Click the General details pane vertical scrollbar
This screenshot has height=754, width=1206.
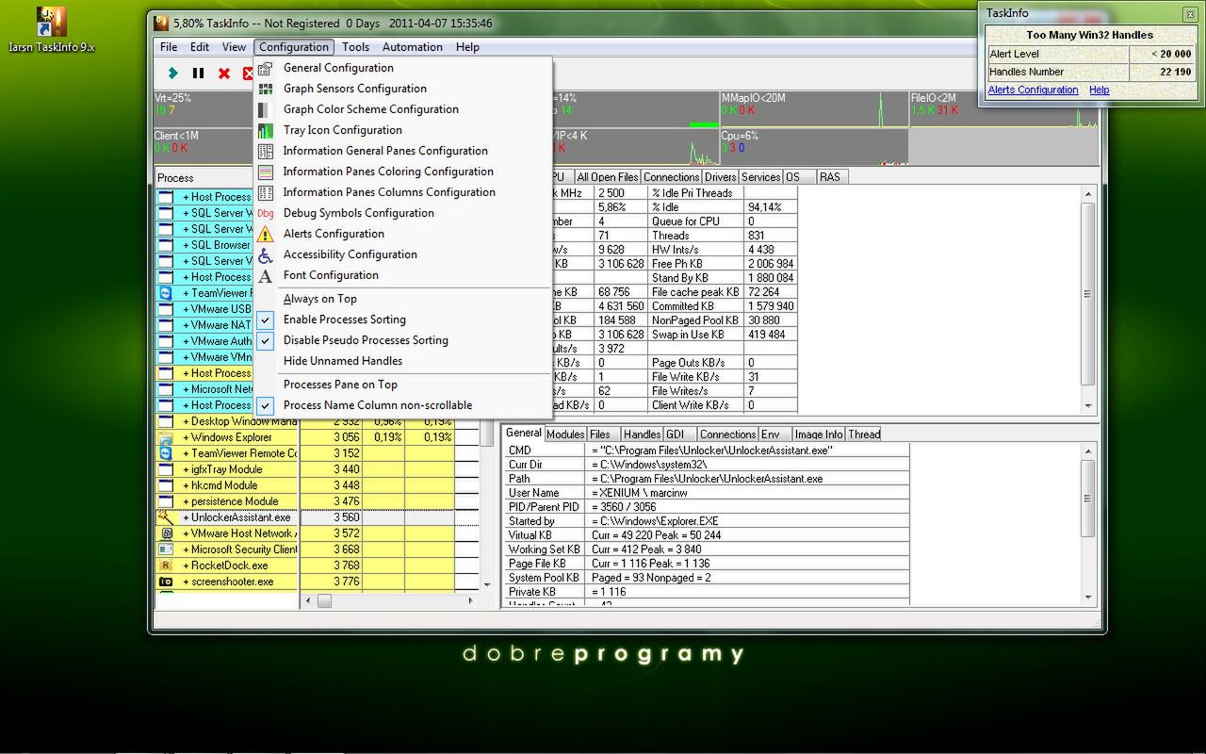tap(1088, 523)
